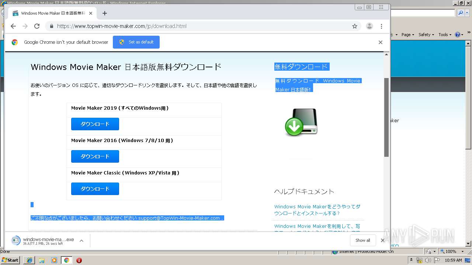Click the padlock site info icon

[x=51, y=26]
